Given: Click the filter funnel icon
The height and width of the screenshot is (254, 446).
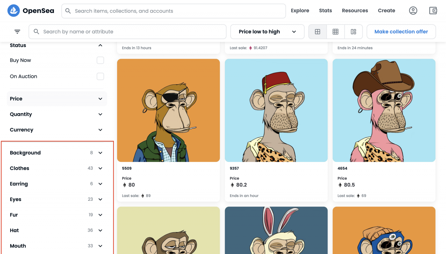Looking at the screenshot, I should coord(17,31).
